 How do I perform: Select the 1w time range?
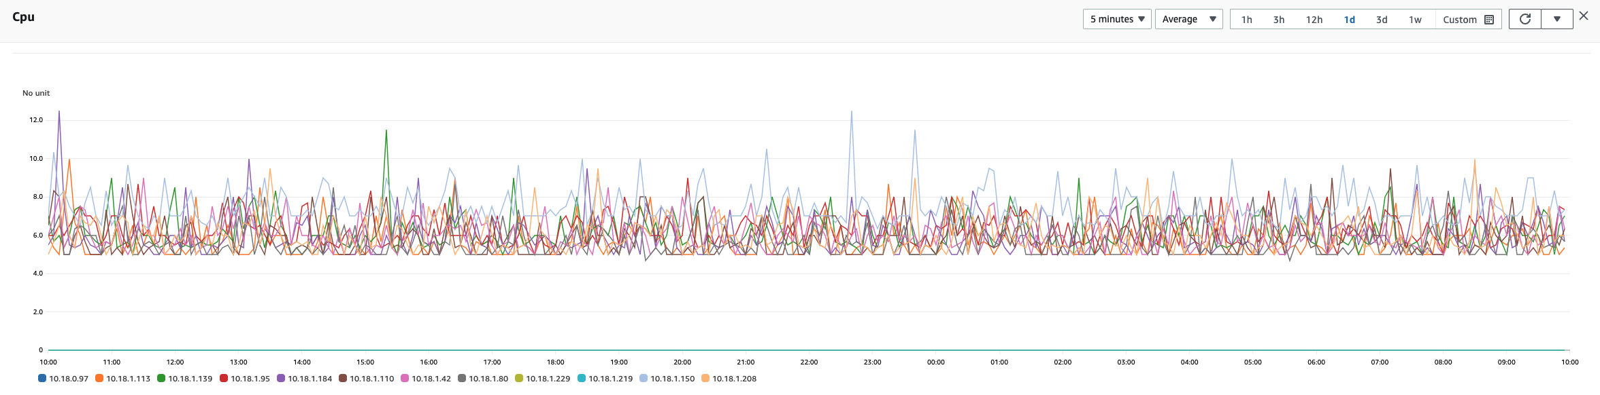coord(1415,20)
